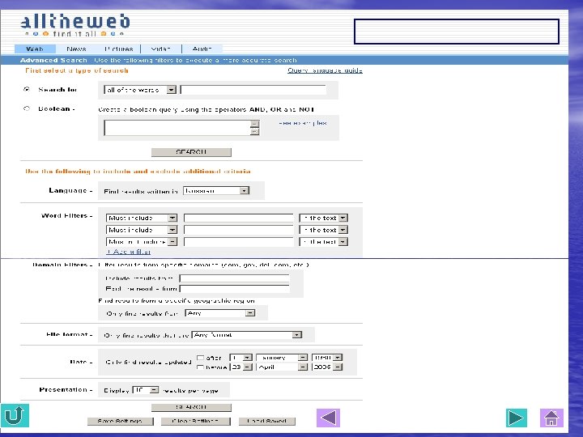583x437 pixels.
Task: Switch to the Video tab
Action: 160,49
